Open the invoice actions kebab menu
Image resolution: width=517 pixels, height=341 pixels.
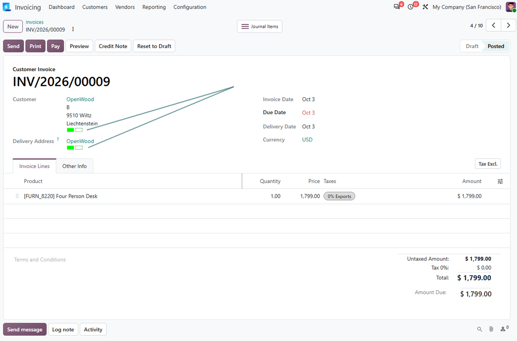[x=73, y=29]
